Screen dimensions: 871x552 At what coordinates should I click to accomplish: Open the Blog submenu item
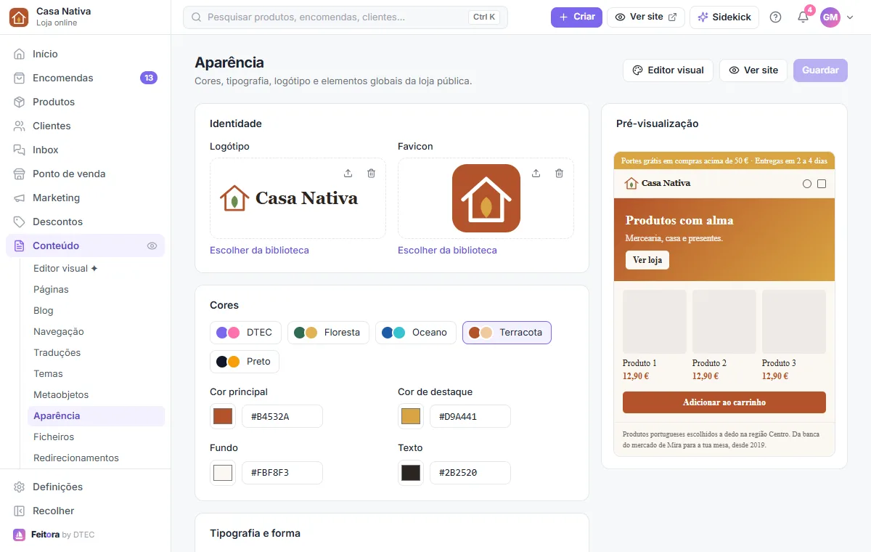click(x=96, y=310)
